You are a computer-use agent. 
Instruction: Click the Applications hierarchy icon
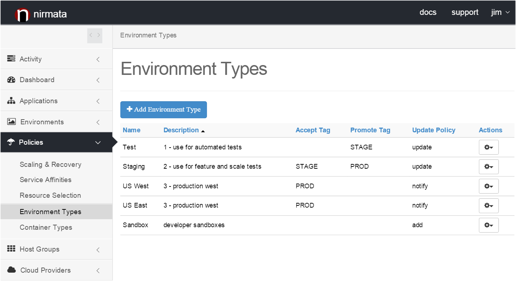11,101
